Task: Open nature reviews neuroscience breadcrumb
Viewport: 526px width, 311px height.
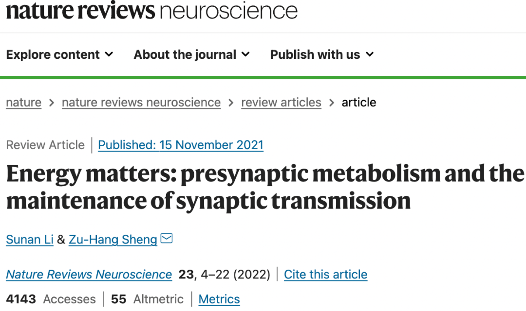Action: [141, 103]
